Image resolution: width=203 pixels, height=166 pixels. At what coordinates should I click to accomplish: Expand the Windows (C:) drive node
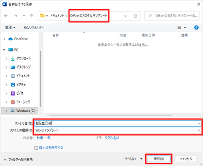[6, 111]
